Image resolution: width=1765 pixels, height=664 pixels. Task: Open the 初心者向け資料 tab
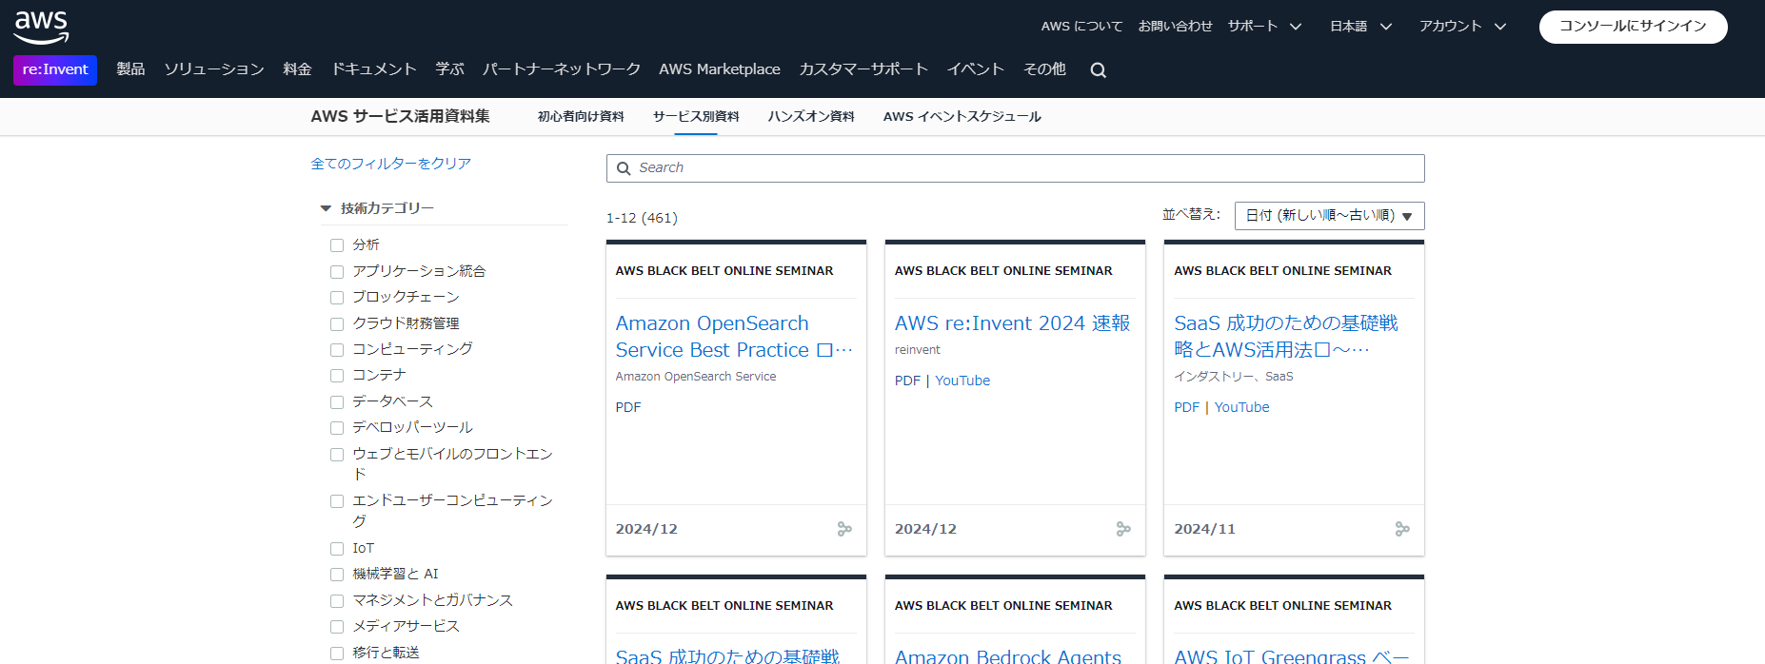(x=581, y=116)
